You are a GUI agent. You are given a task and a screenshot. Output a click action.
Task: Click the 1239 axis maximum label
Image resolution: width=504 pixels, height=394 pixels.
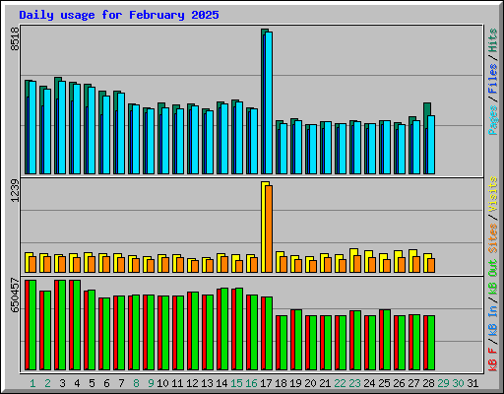point(15,190)
